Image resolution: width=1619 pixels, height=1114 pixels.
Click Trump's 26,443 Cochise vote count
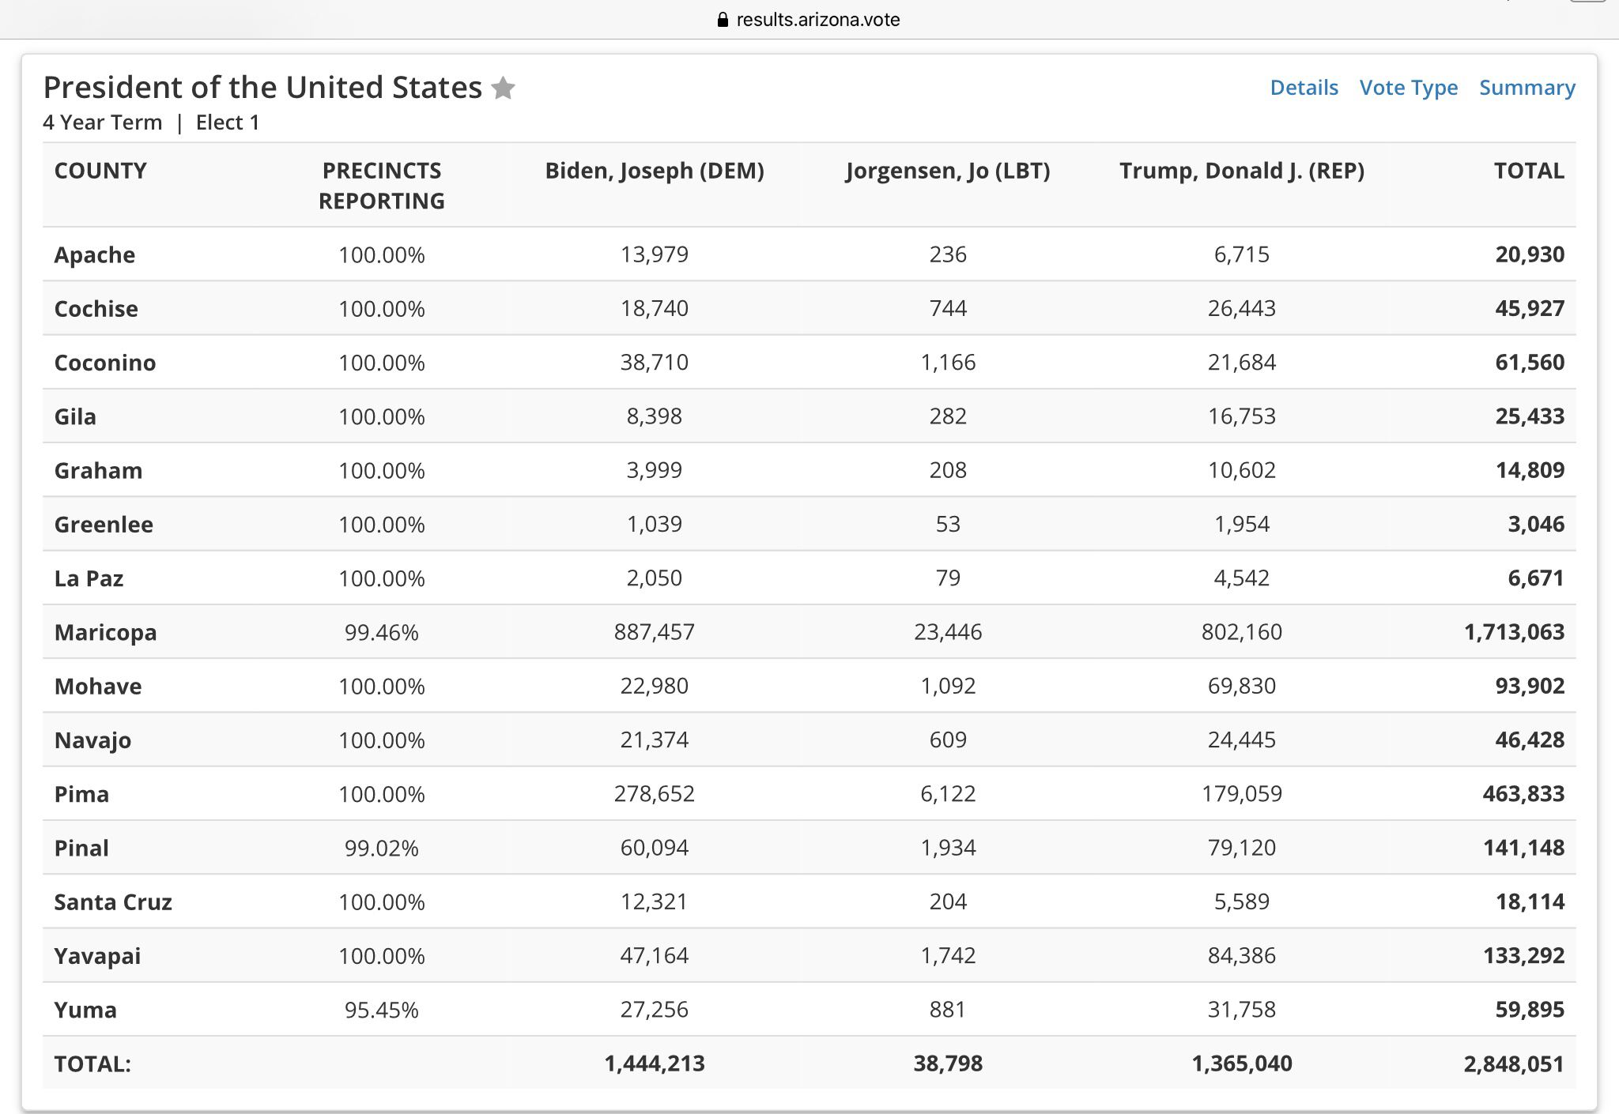pyautogui.click(x=1241, y=308)
